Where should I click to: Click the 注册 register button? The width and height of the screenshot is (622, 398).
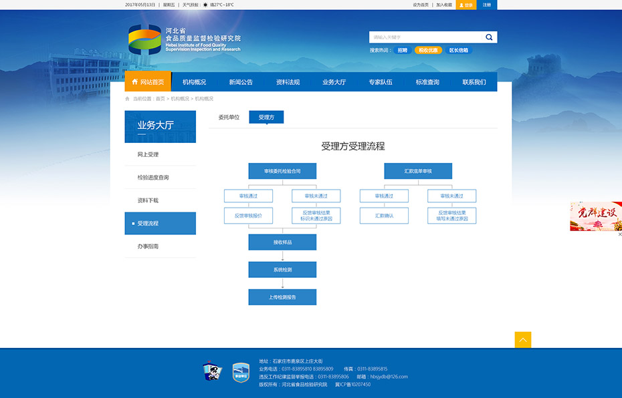tap(487, 5)
